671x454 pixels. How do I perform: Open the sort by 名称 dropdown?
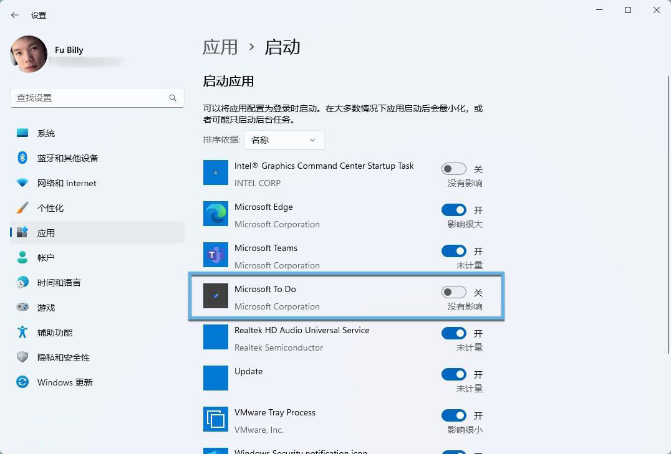click(284, 140)
